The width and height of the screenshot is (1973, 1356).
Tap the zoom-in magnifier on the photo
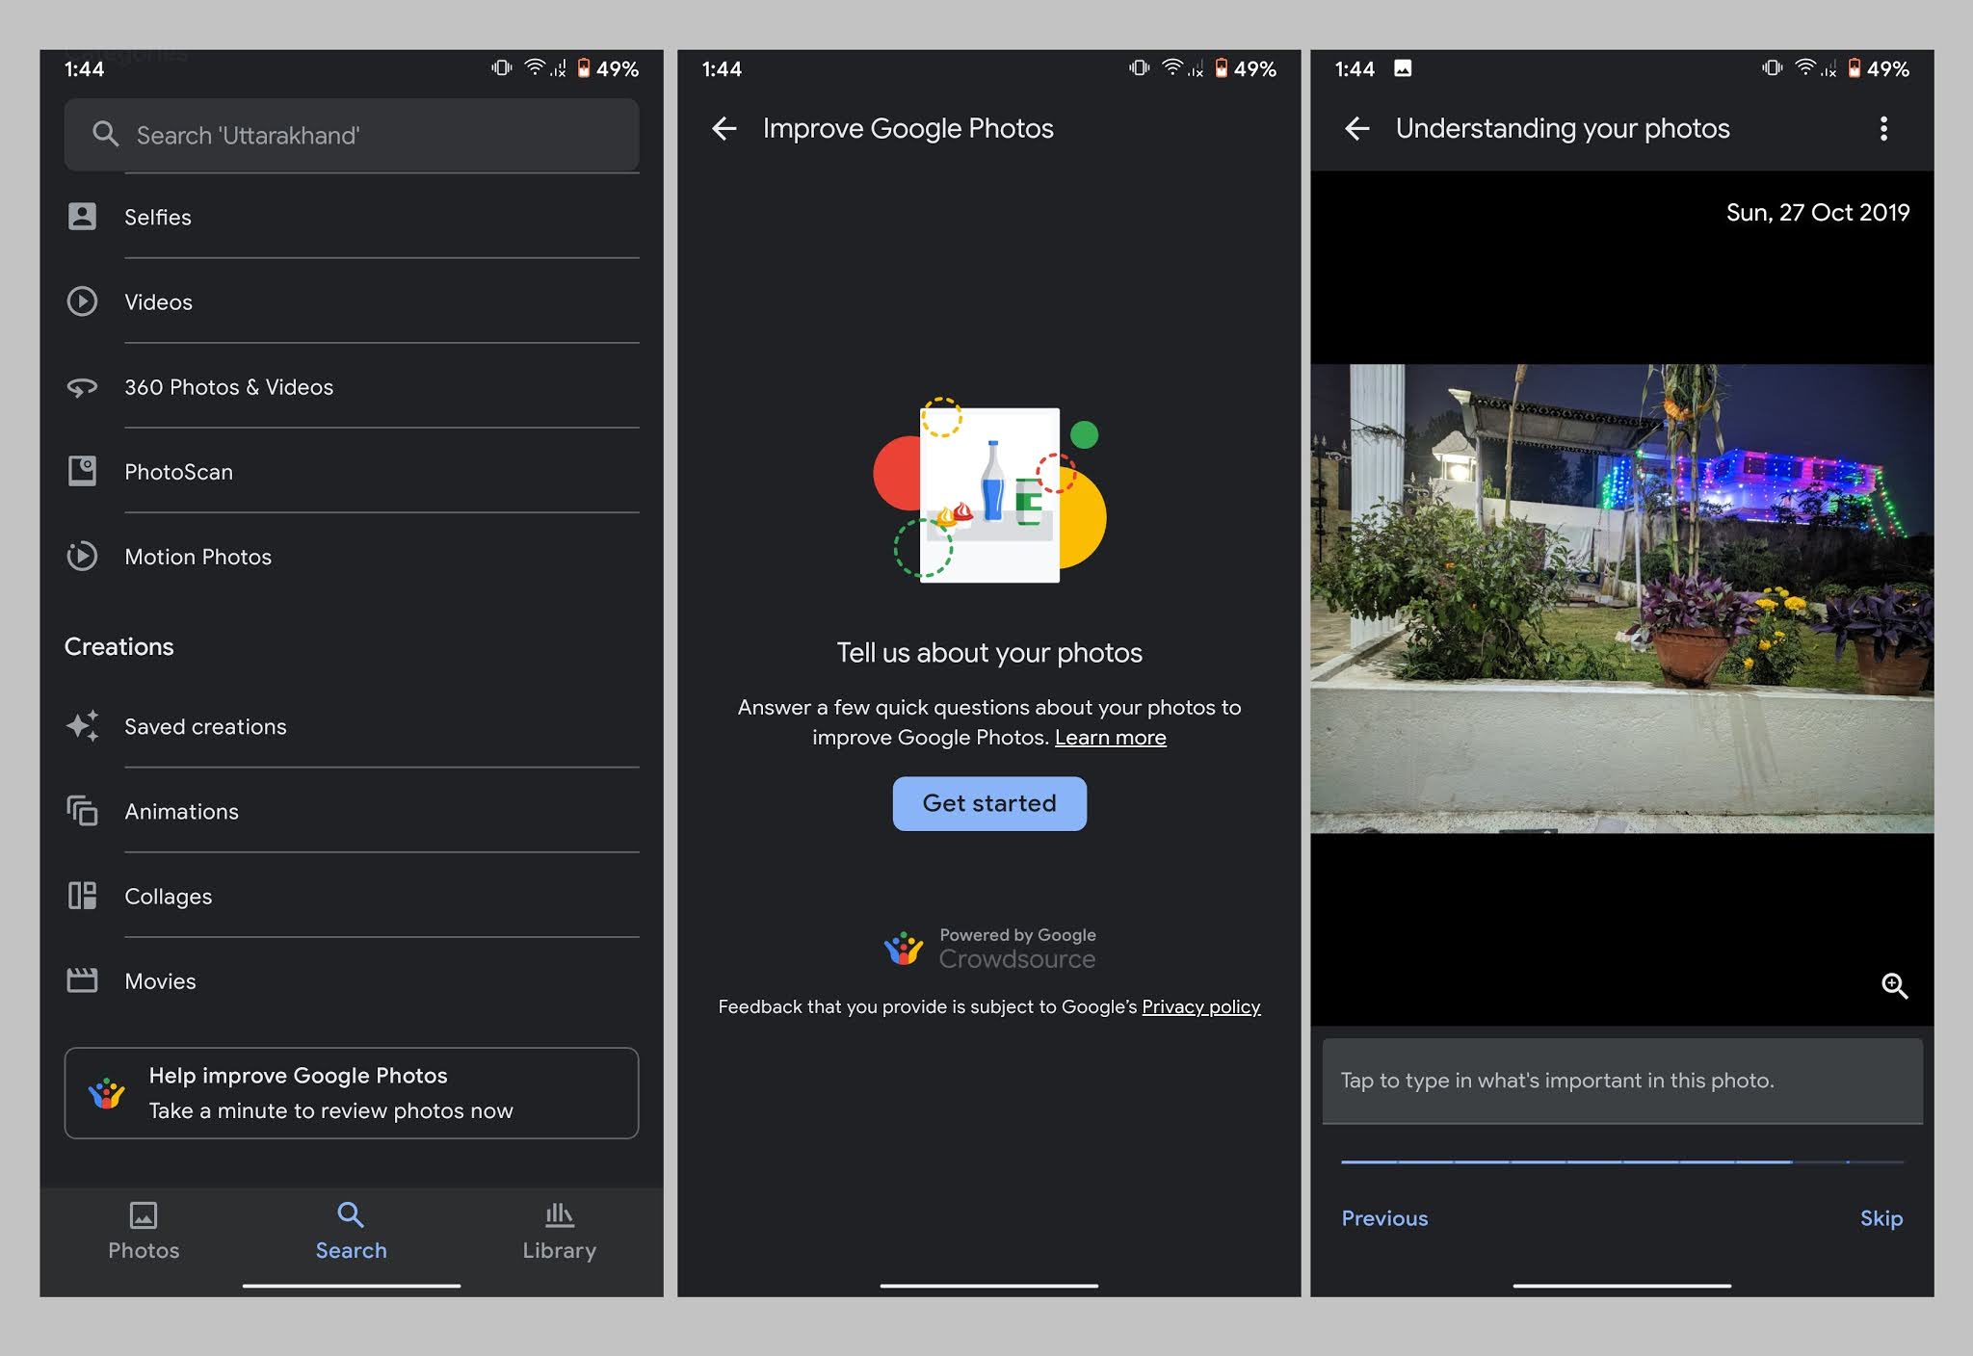[1894, 985]
